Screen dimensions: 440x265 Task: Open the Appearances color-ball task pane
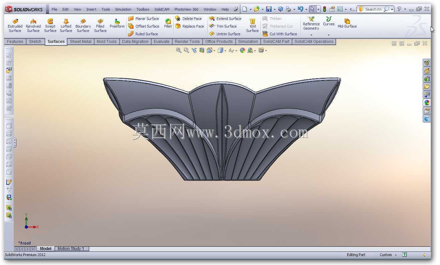coord(427,103)
